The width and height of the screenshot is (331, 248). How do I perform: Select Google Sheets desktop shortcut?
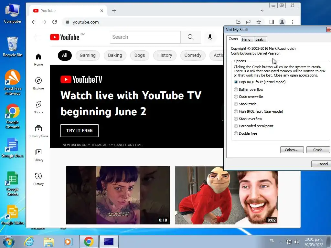tap(13, 183)
